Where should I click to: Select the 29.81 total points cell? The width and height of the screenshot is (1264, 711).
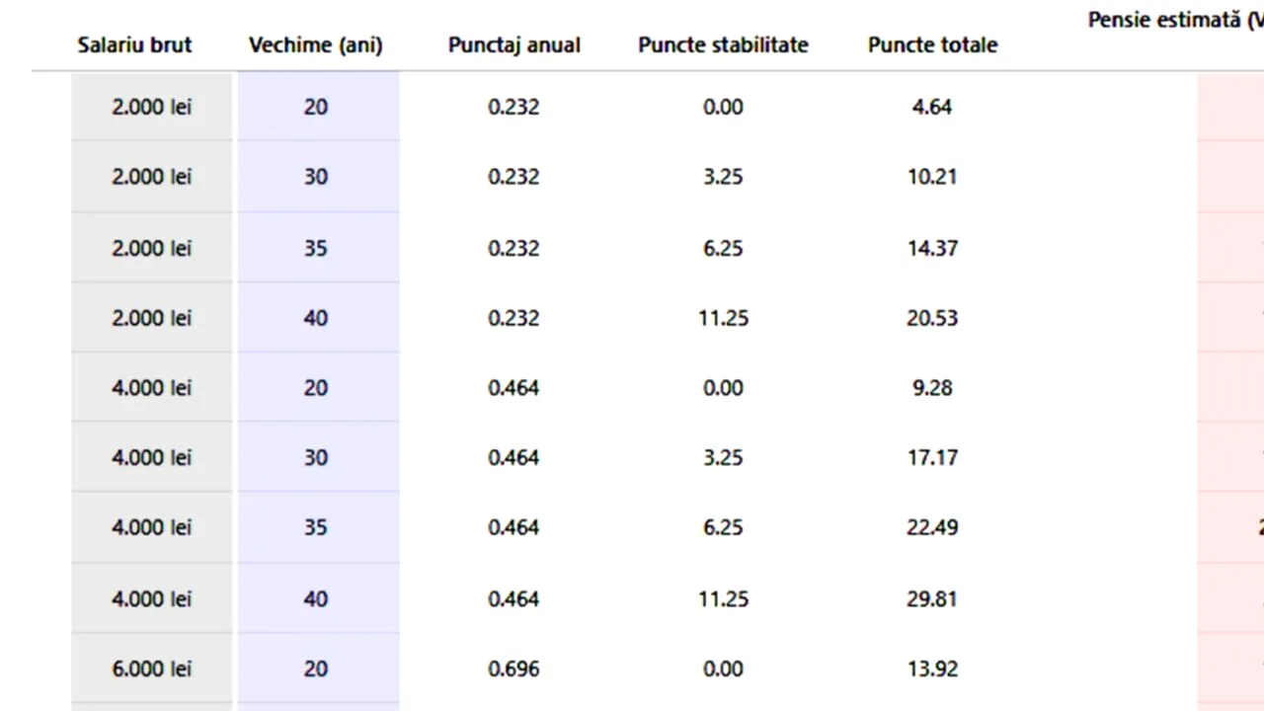(932, 598)
